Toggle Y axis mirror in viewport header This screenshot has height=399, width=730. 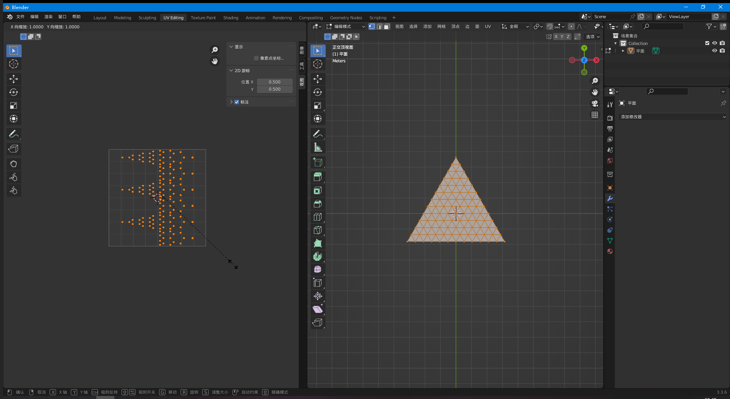tap(562, 37)
